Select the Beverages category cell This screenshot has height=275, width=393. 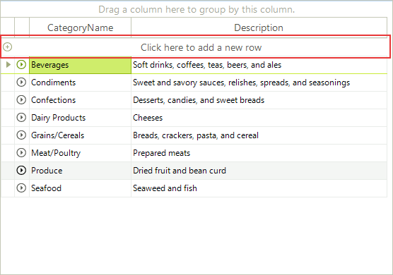[x=80, y=65]
